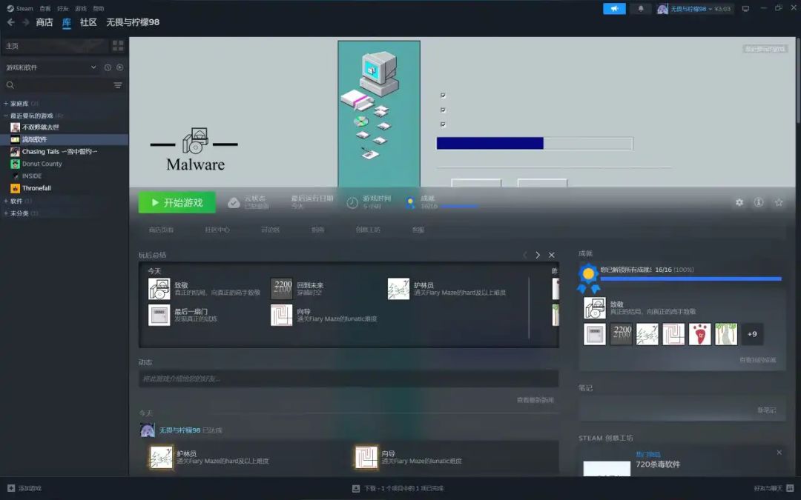Switch library to grid view icon
Viewport: 801px width, 500px height.
coord(118,46)
